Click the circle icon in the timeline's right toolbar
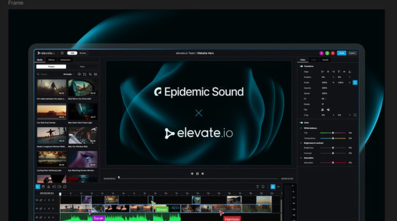 (x=263, y=187)
